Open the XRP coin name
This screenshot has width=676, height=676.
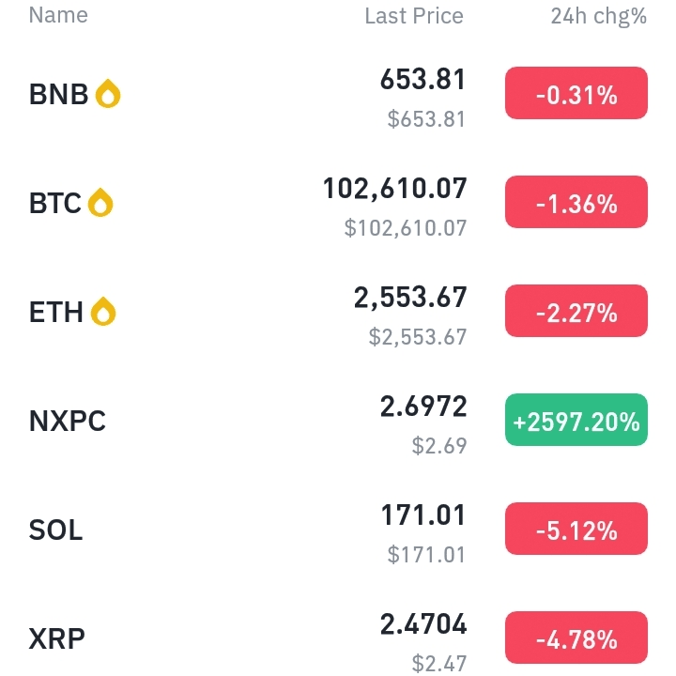pyautogui.click(x=57, y=638)
